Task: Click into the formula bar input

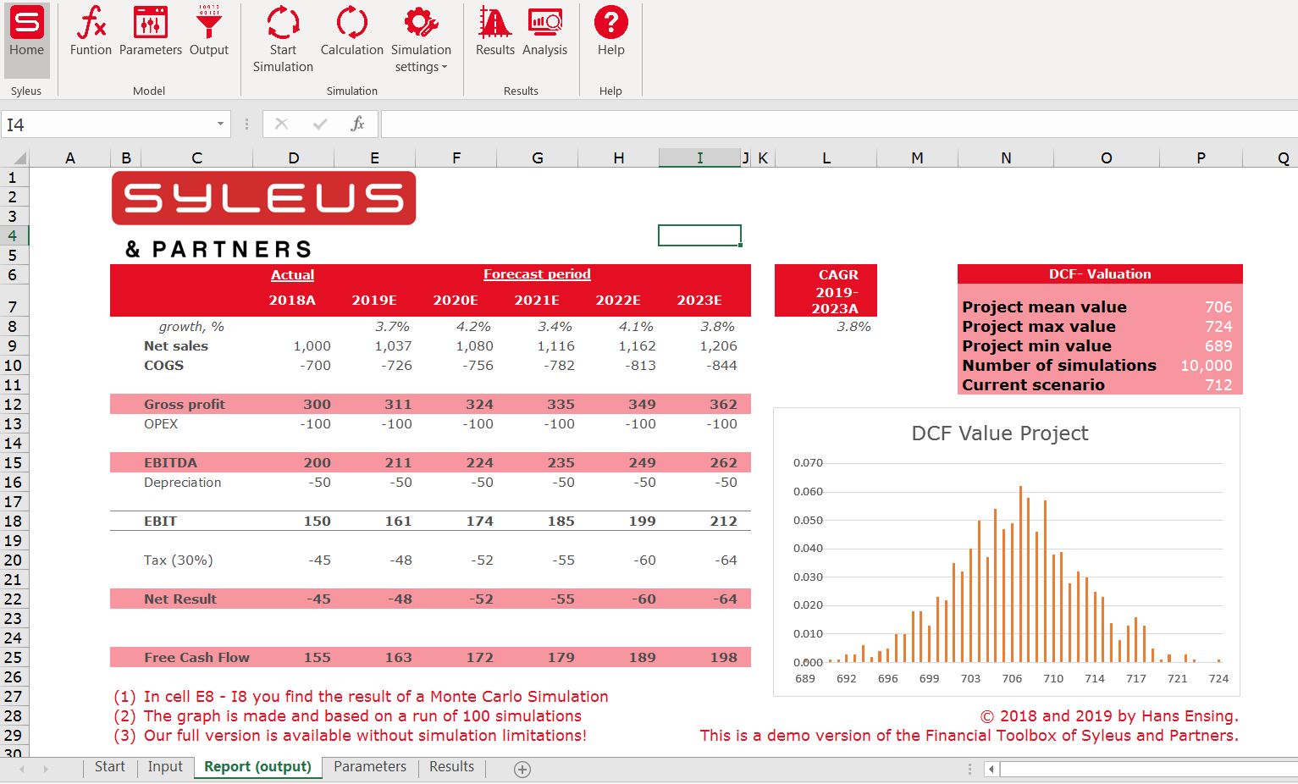Action: coord(838,124)
